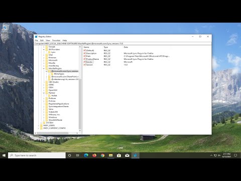The height and width of the screenshot is (181, 241).
Task: Click the tree pane vertical scrollbar
Action: click(x=80, y=104)
